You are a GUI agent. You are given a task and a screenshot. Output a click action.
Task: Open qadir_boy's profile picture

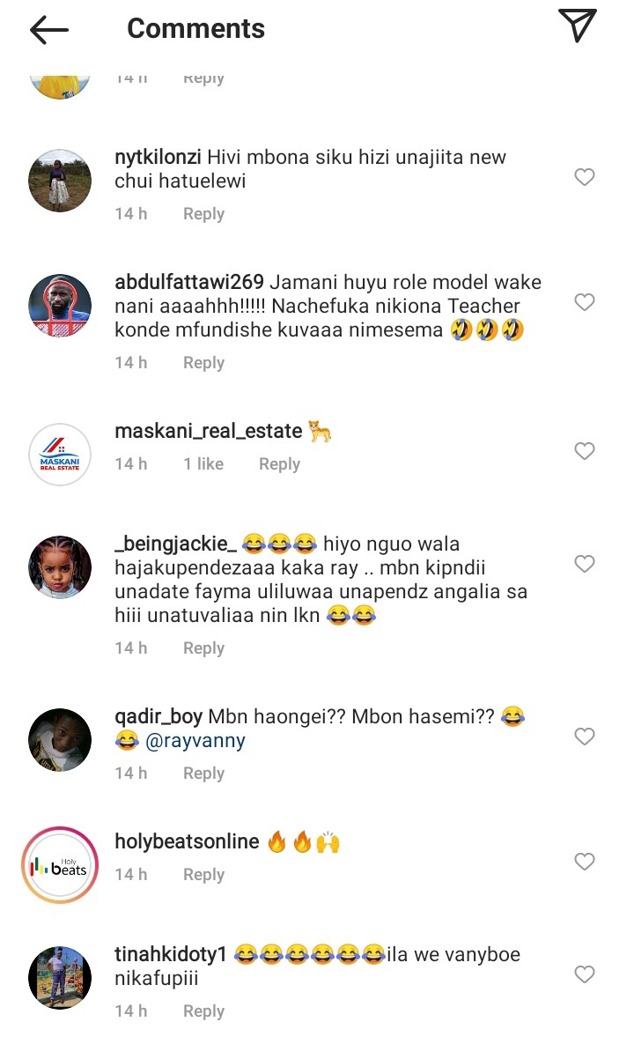(x=60, y=740)
